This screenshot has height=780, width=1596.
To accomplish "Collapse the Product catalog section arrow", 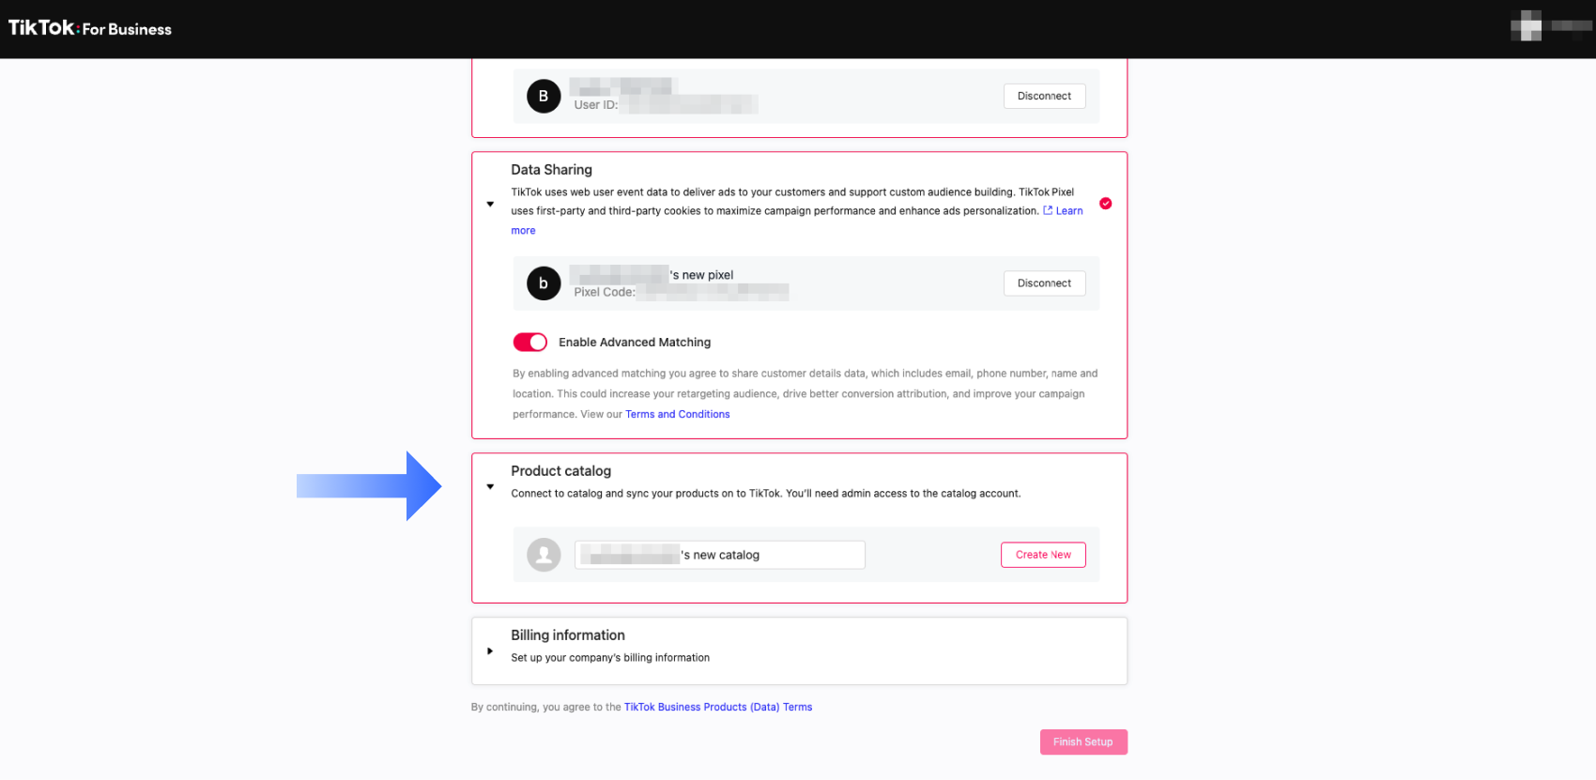I will coord(490,486).
